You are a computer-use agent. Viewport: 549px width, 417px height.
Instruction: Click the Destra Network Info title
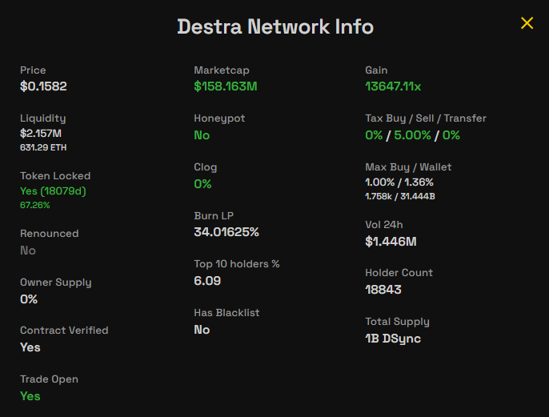click(x=274, y=26)
